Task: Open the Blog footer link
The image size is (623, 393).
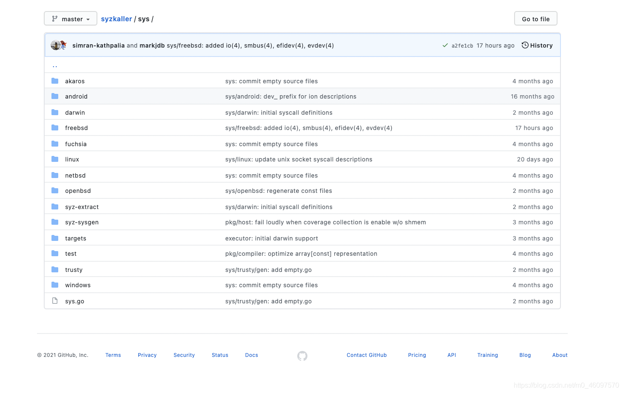Action: 525,355
